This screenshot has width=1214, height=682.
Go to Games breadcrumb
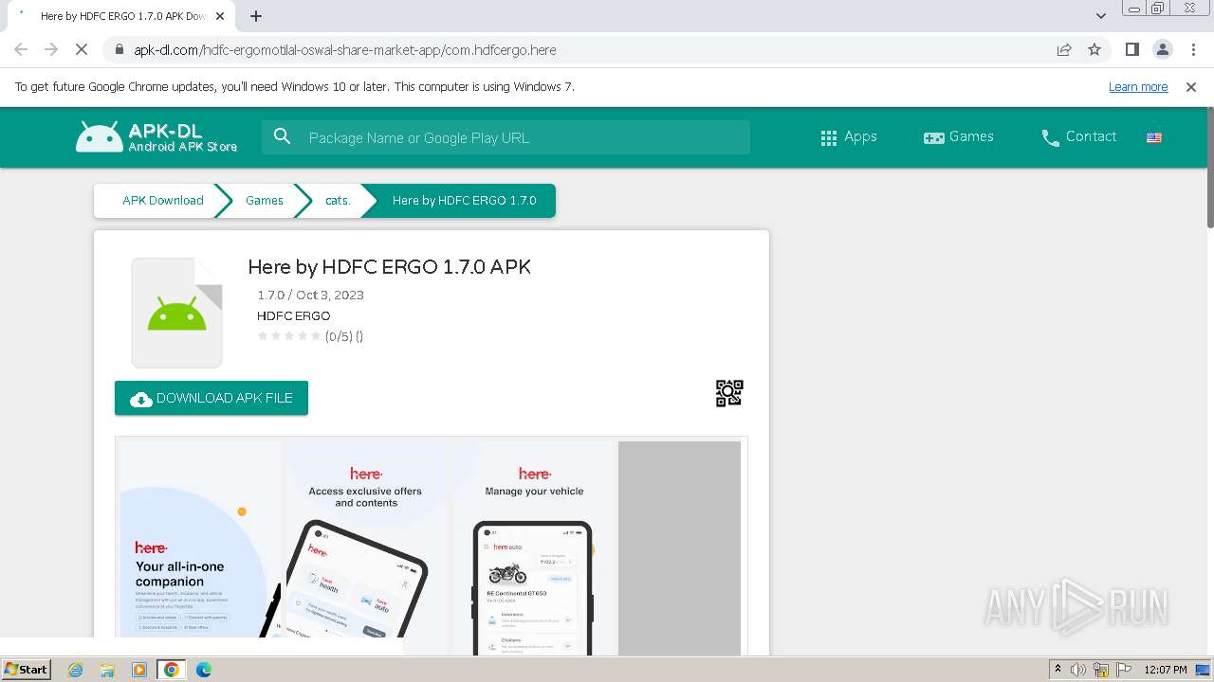264,201
